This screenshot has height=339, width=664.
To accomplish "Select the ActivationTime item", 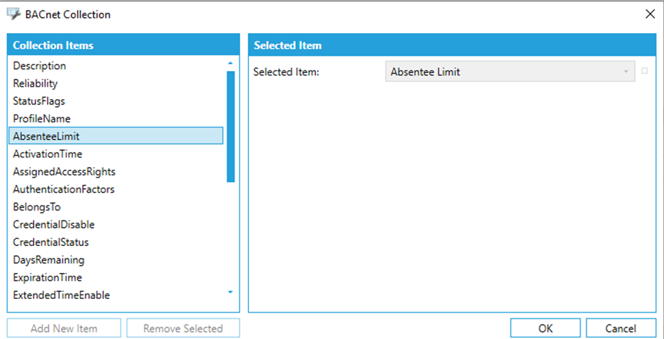I will click(47, 154).
